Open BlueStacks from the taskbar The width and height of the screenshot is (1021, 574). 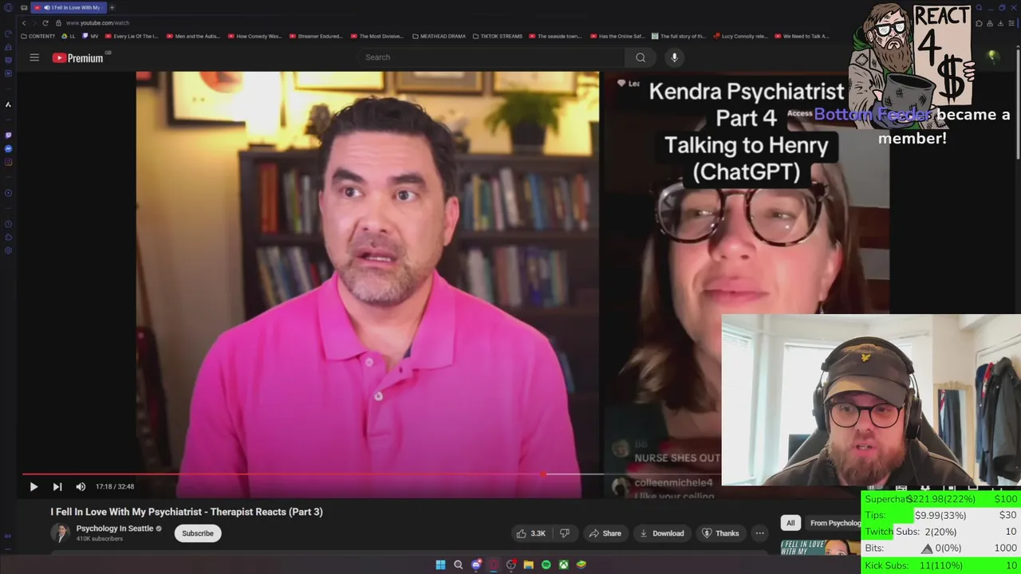(x=581, y=564)
